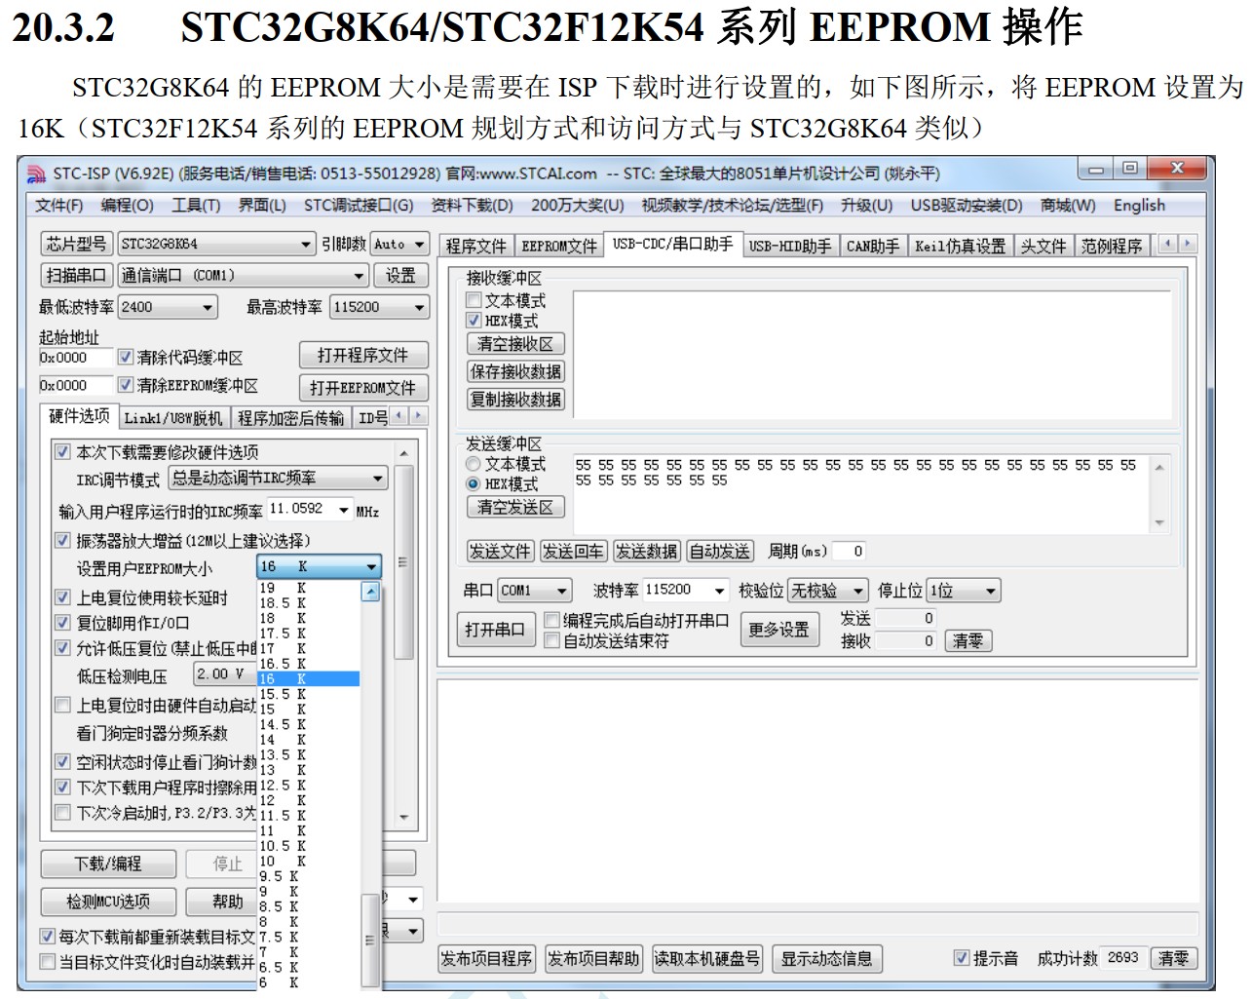Click the 发送数据 button
The width and height of the screenshot is (1252, 999).
tap(646, 552)
